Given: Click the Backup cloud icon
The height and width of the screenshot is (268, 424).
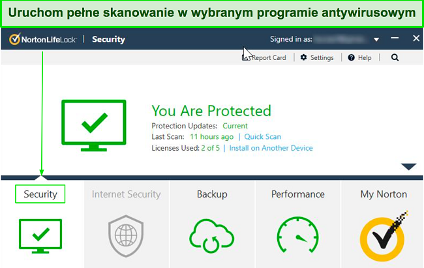Looking at the screenshot, I should tap(211, 236).
